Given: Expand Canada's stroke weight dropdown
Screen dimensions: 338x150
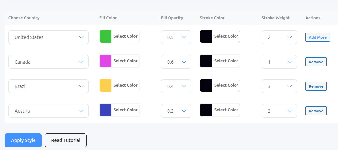Looking at the screenshot, I should pos(280,62).
